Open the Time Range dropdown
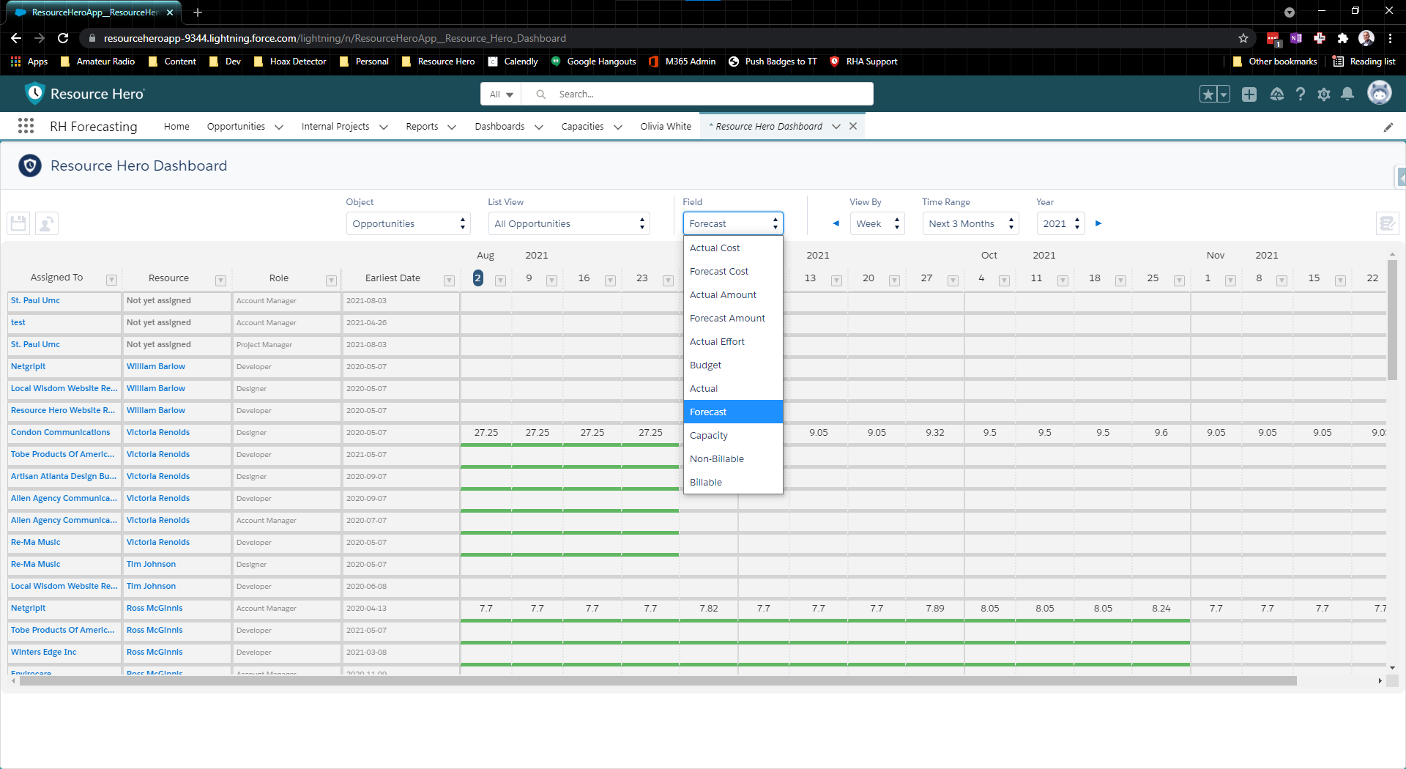The image size is (1406, 769). pyautogui.click(x=970, y=223)
